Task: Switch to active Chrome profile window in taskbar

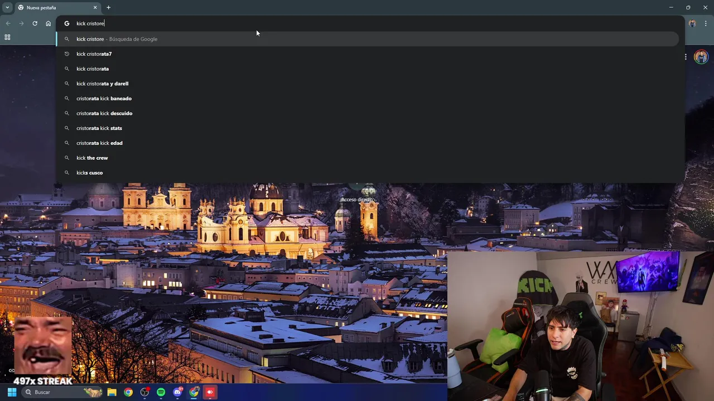Action: tap(194, 392)
